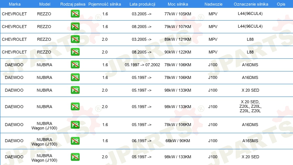The height and width of the screenshot is (165, 293).
Task: Click the fuel icon in the 90kW / 122KM row
Action: pos(75,52)
